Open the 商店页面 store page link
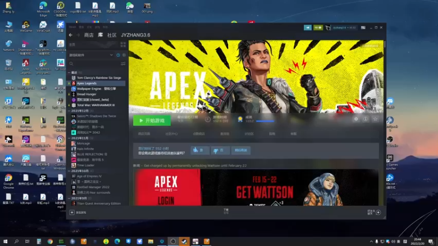The width and height of the screenshot is (438, 246). click(144, 134)
